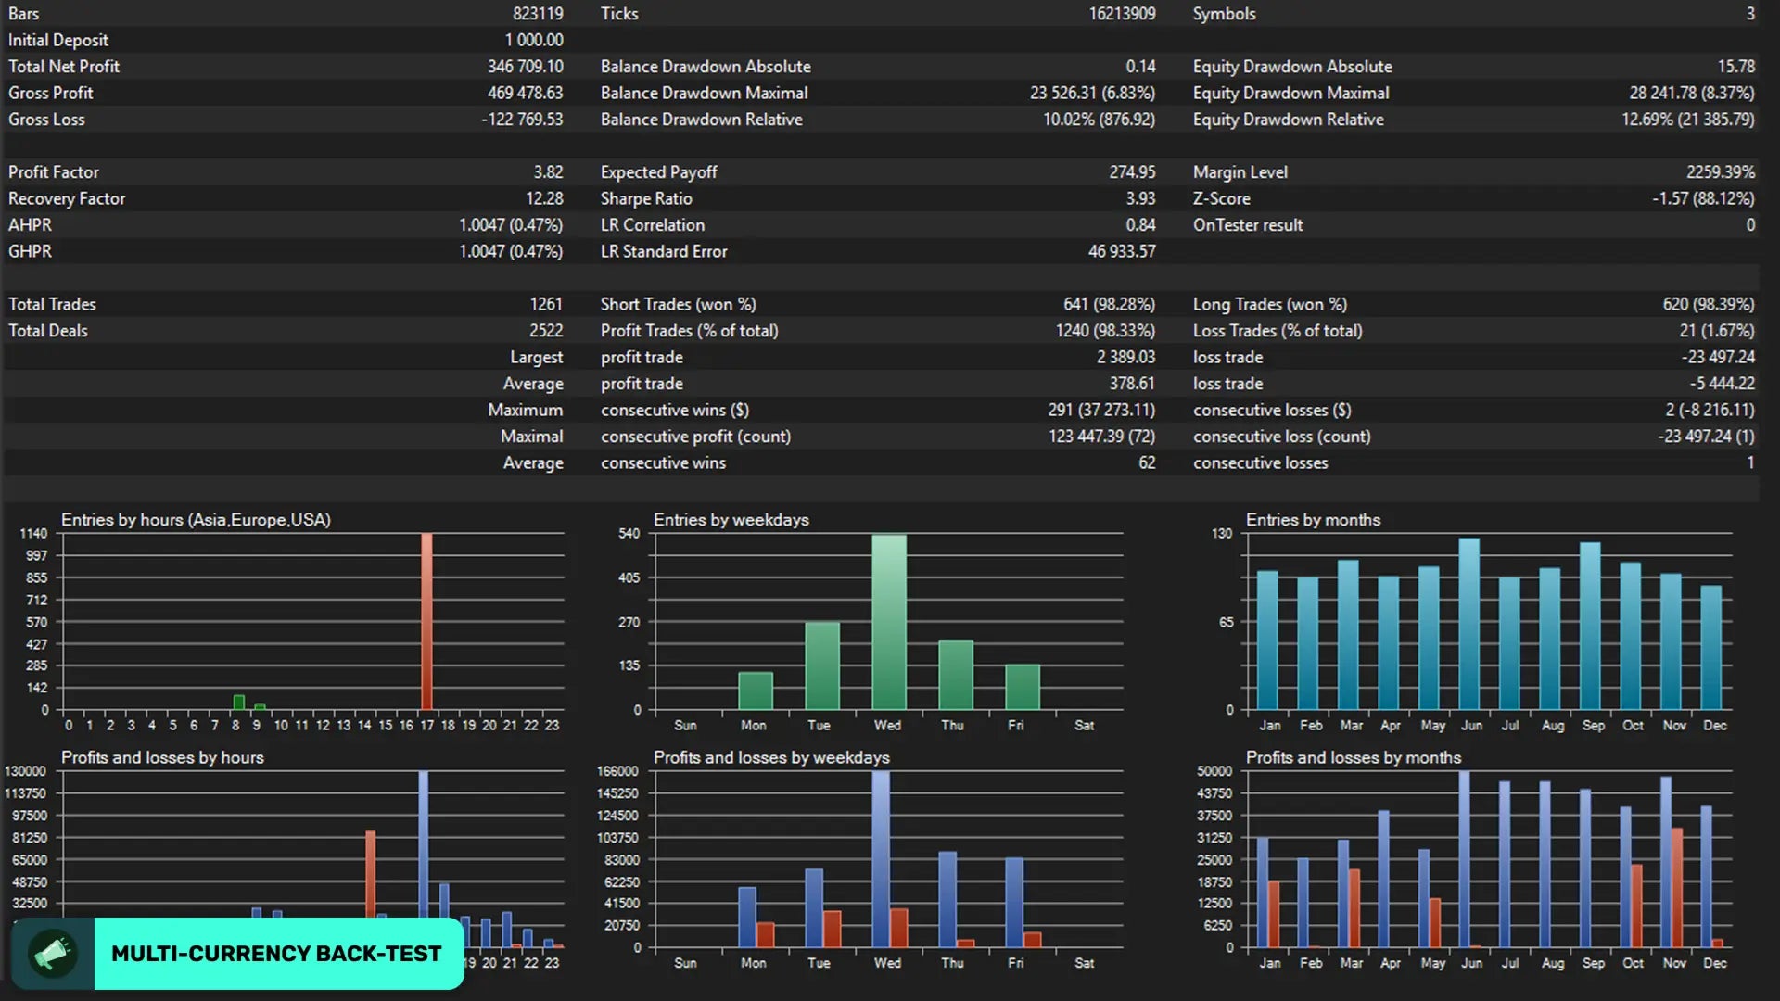Click the net profit value 346 709.10
The image size is (1780, 1001).
525,67
